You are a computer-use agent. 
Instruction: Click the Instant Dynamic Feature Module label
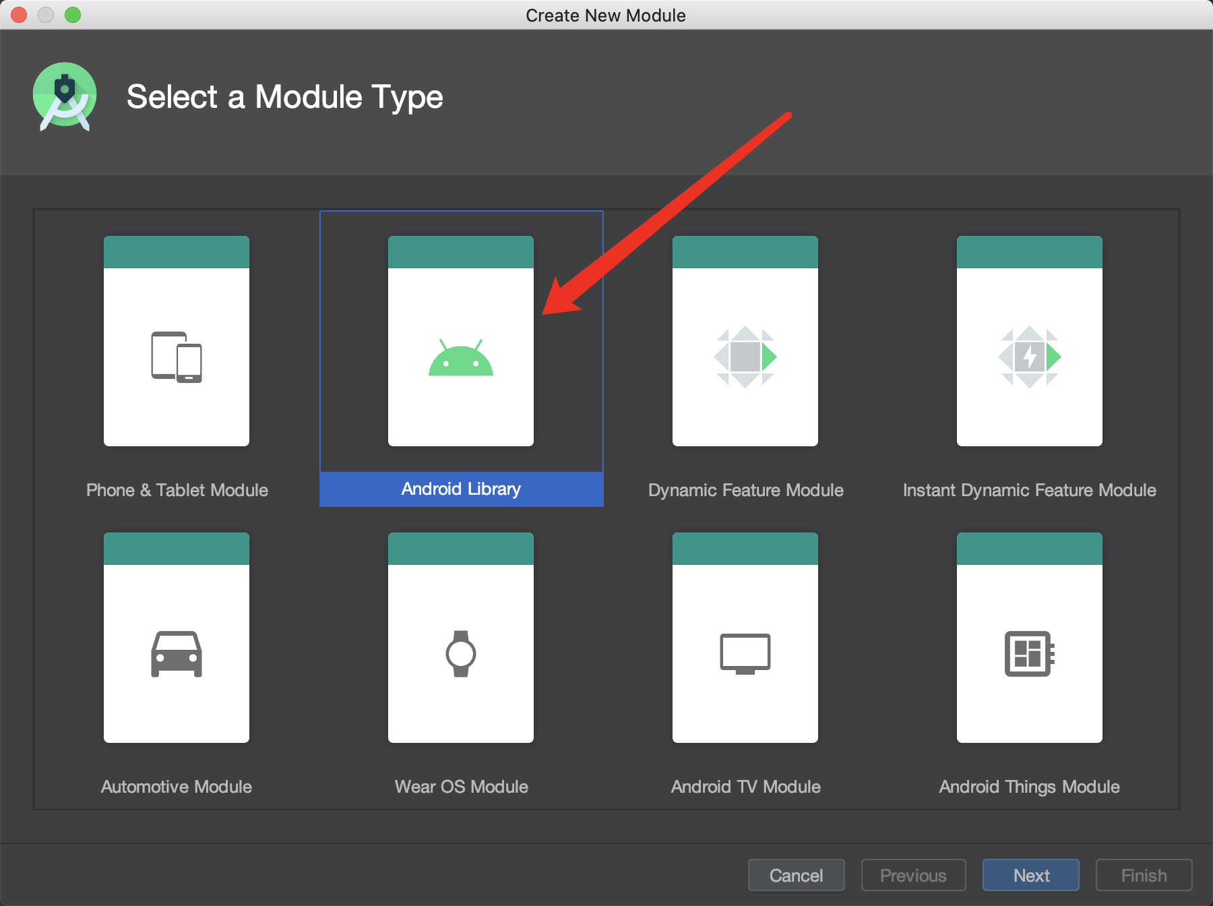pyautogui.click(x=1030, y=490)
